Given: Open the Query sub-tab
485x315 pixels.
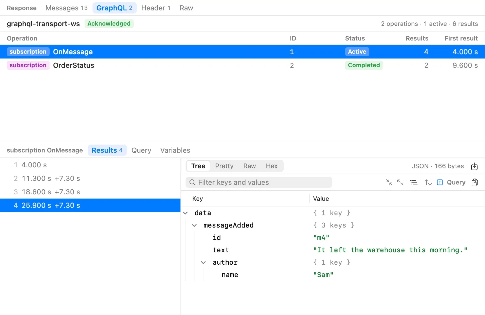Looking at the screenshot, I should coord(141,150).
